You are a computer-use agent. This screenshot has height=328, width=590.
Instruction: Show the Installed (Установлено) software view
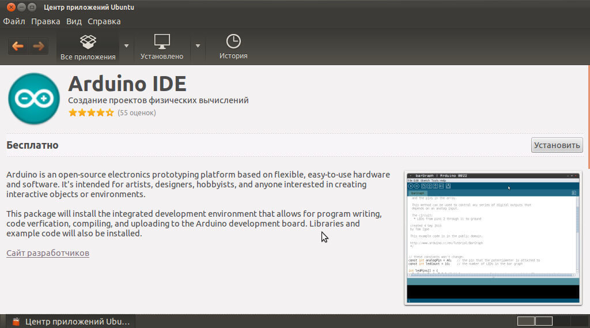tap(162, 47)
